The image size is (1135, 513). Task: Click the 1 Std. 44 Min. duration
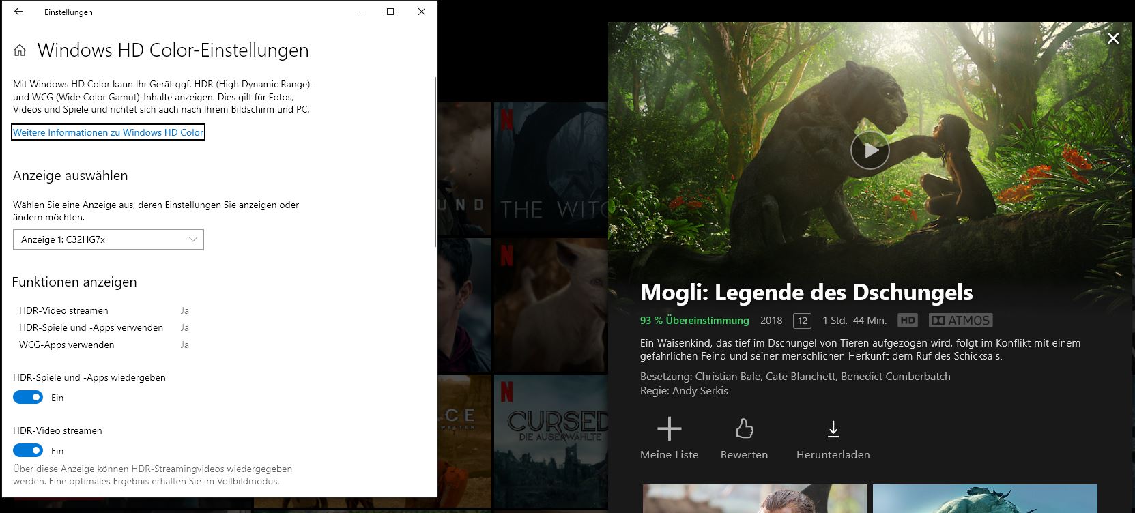click(854, 321)
